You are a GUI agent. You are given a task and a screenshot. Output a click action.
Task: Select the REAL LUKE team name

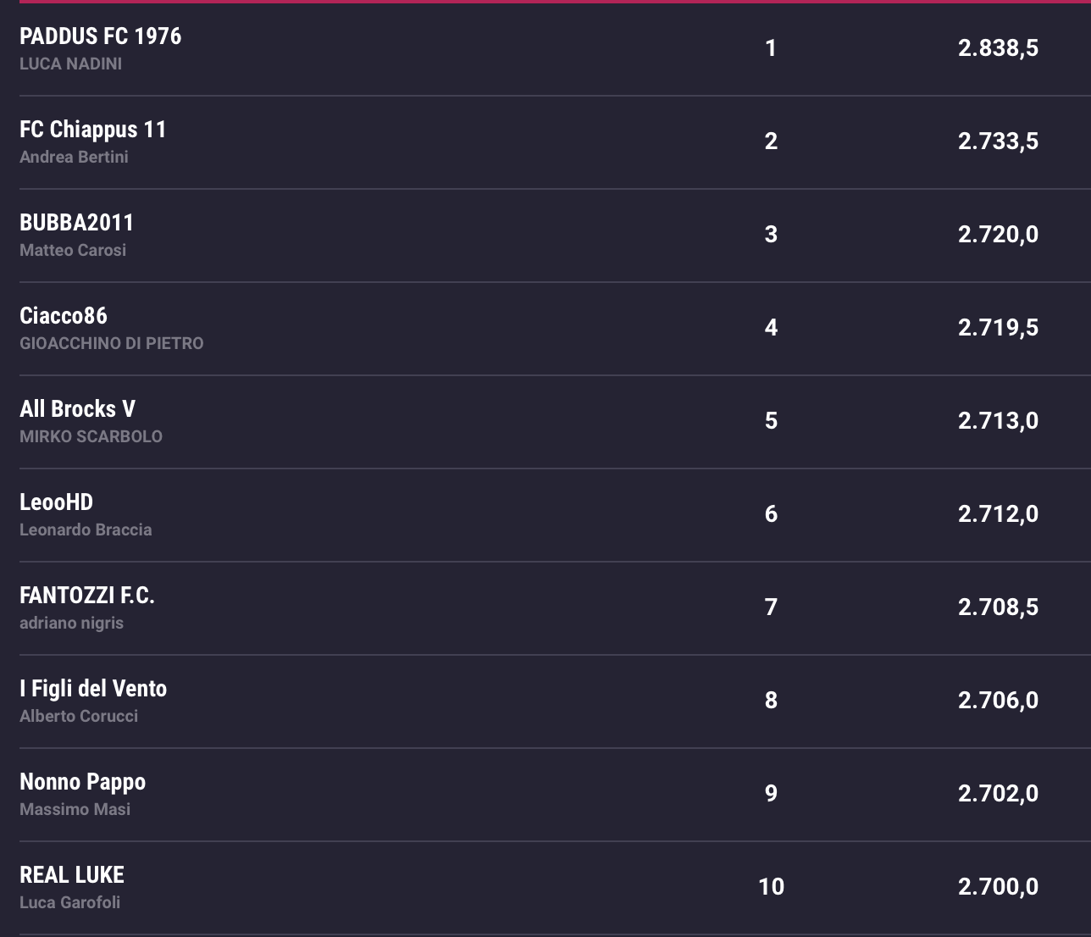click(72, 875)
